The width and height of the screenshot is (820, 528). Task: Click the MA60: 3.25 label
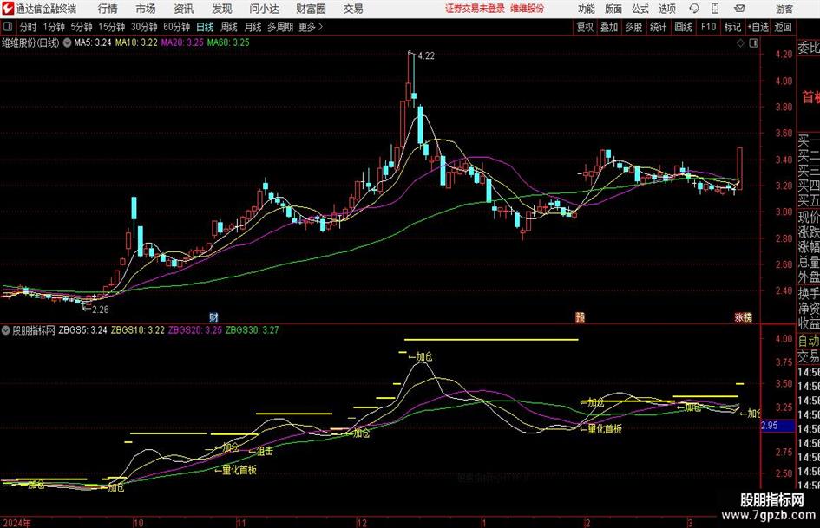coord(228,42)
